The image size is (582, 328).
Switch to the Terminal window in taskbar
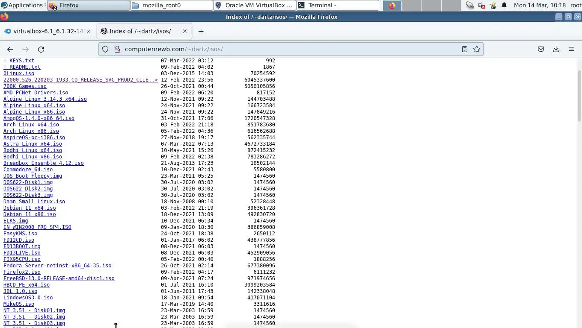pyautogui.click(x=338, y=5)
